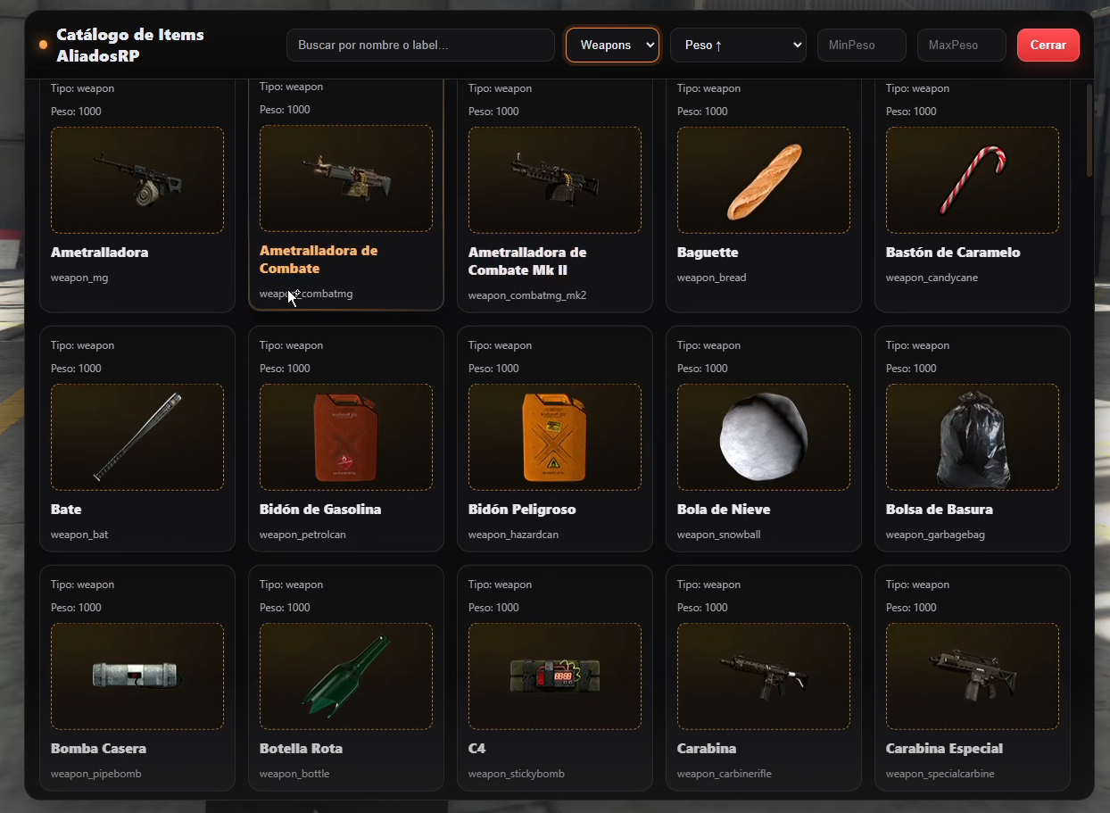Select the candy cane item picture

tap(972, 180)
